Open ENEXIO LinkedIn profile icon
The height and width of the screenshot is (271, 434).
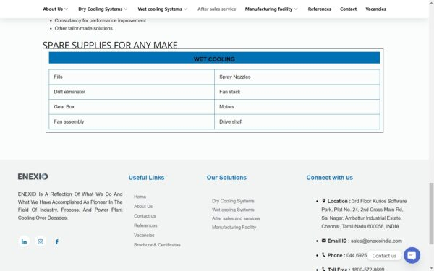click(x=24, y=241)
